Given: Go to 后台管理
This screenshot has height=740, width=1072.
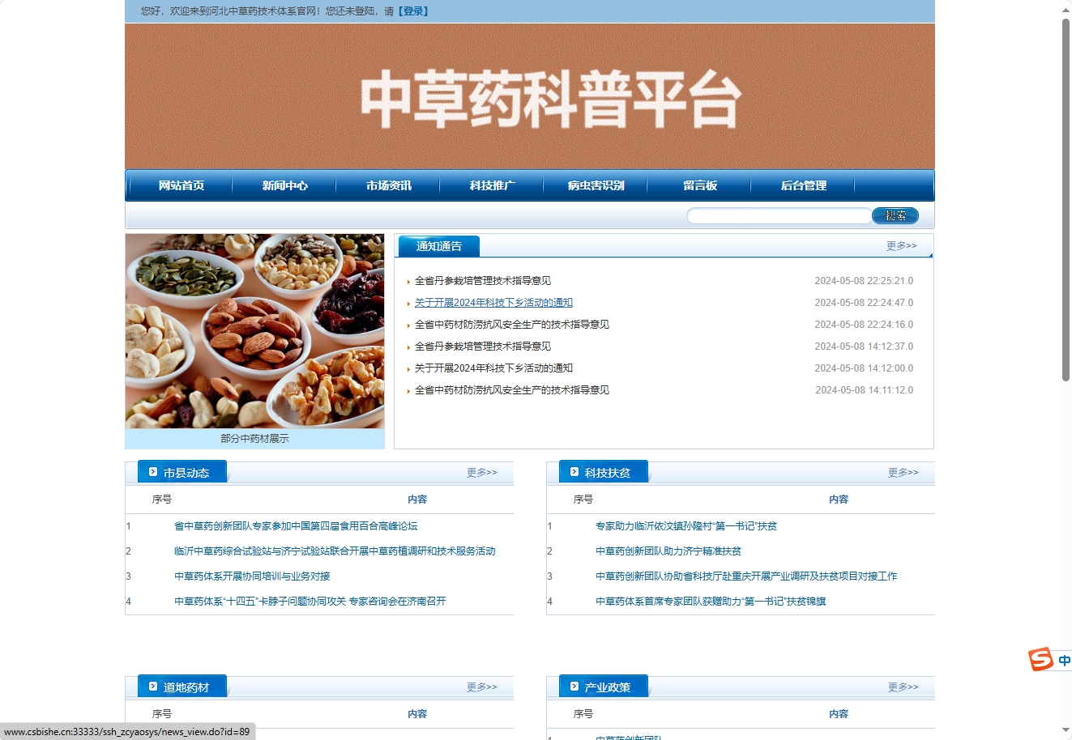Looking at the screenshot, I should [804, 185].
